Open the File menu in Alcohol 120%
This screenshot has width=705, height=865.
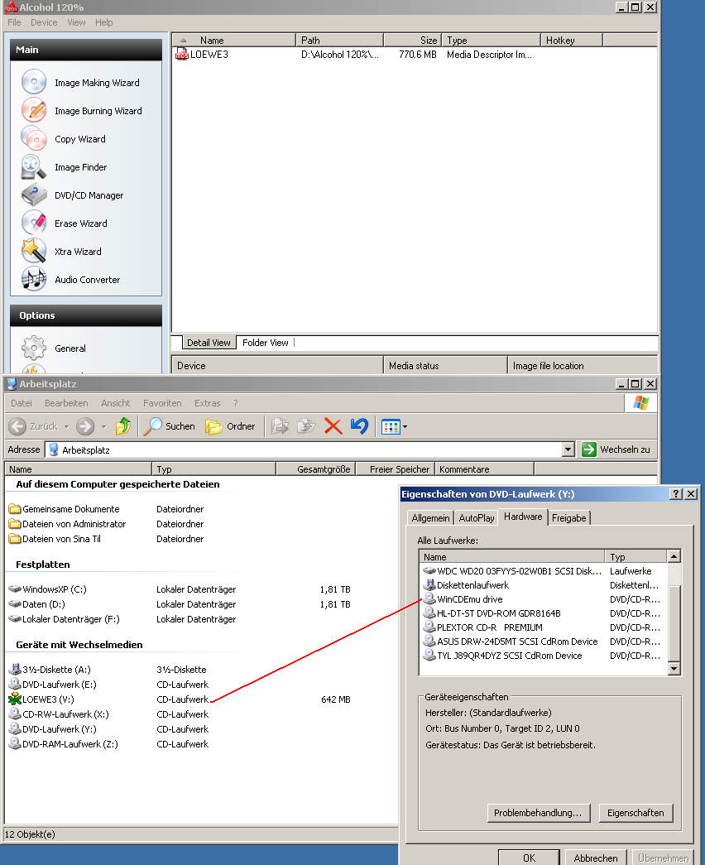[14, 22]
